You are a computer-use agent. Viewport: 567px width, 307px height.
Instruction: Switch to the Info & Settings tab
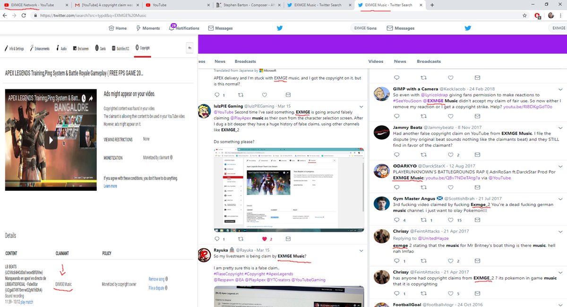pyautogui.click(x=14, y=48)
